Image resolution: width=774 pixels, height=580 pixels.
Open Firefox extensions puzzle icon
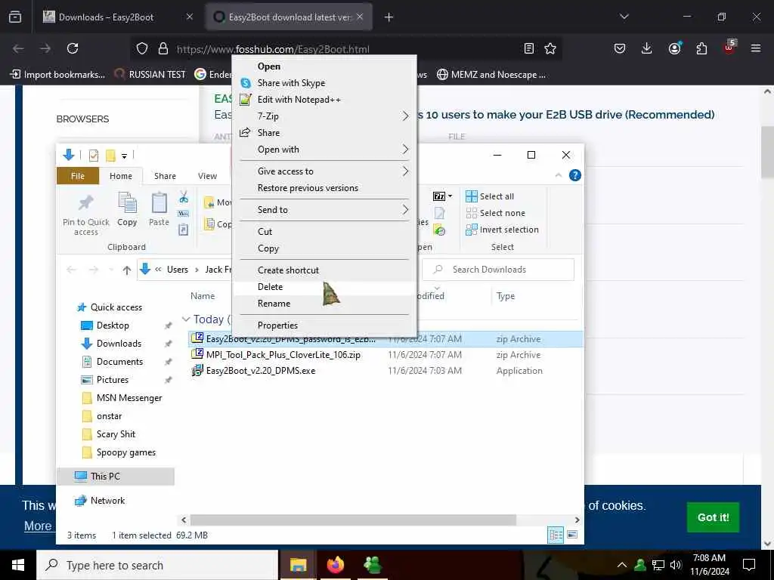pos(701,48)
